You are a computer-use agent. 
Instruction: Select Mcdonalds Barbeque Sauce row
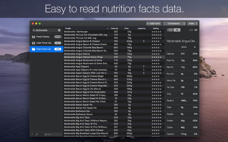pos(114,114)
